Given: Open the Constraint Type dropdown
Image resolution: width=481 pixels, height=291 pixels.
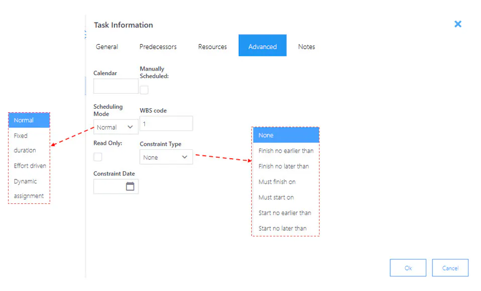Looking at the screenshot, I should pos(166,157).
